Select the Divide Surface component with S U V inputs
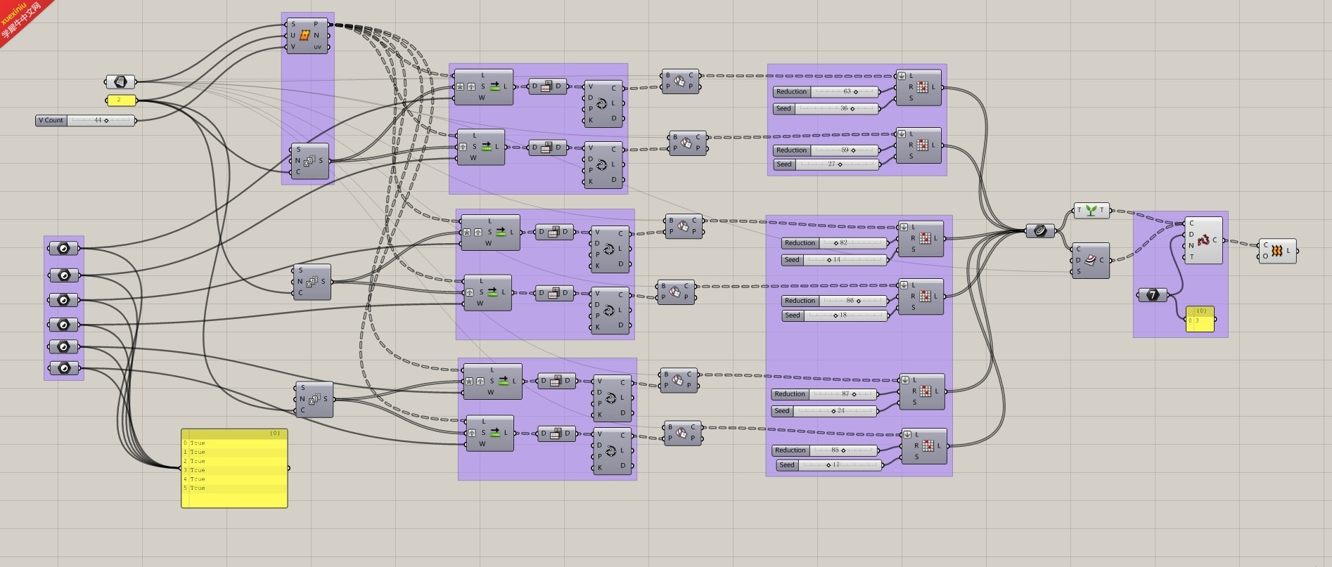This screenshot has width=1332, height=567. tap(307, 35)
